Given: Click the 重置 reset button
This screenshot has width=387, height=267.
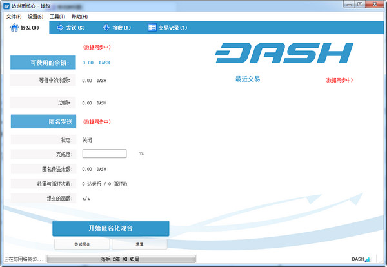Looking at the screenshot, I should (x=139, y=244).
